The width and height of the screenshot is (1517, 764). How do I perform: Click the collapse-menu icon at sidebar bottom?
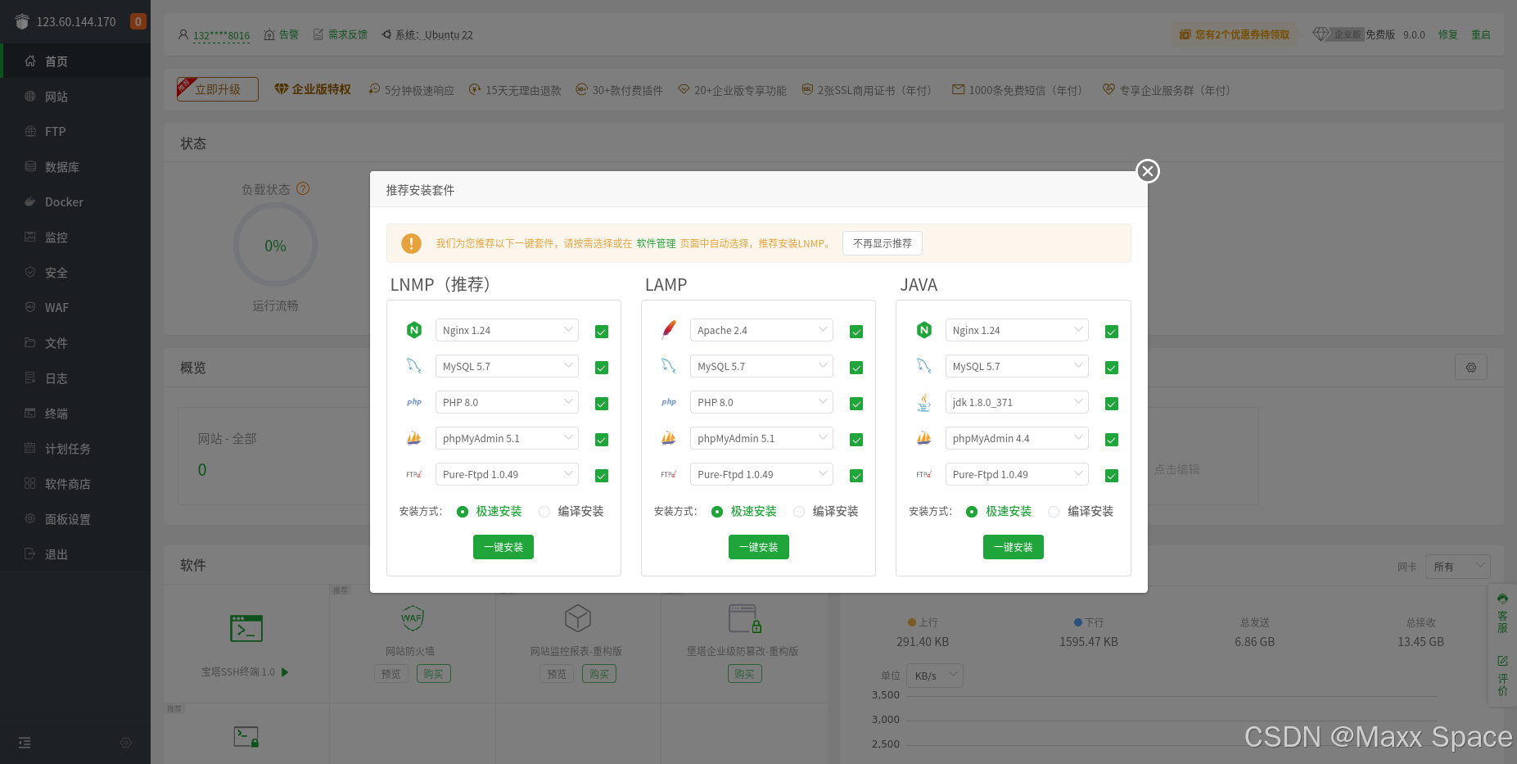point(25,743)
